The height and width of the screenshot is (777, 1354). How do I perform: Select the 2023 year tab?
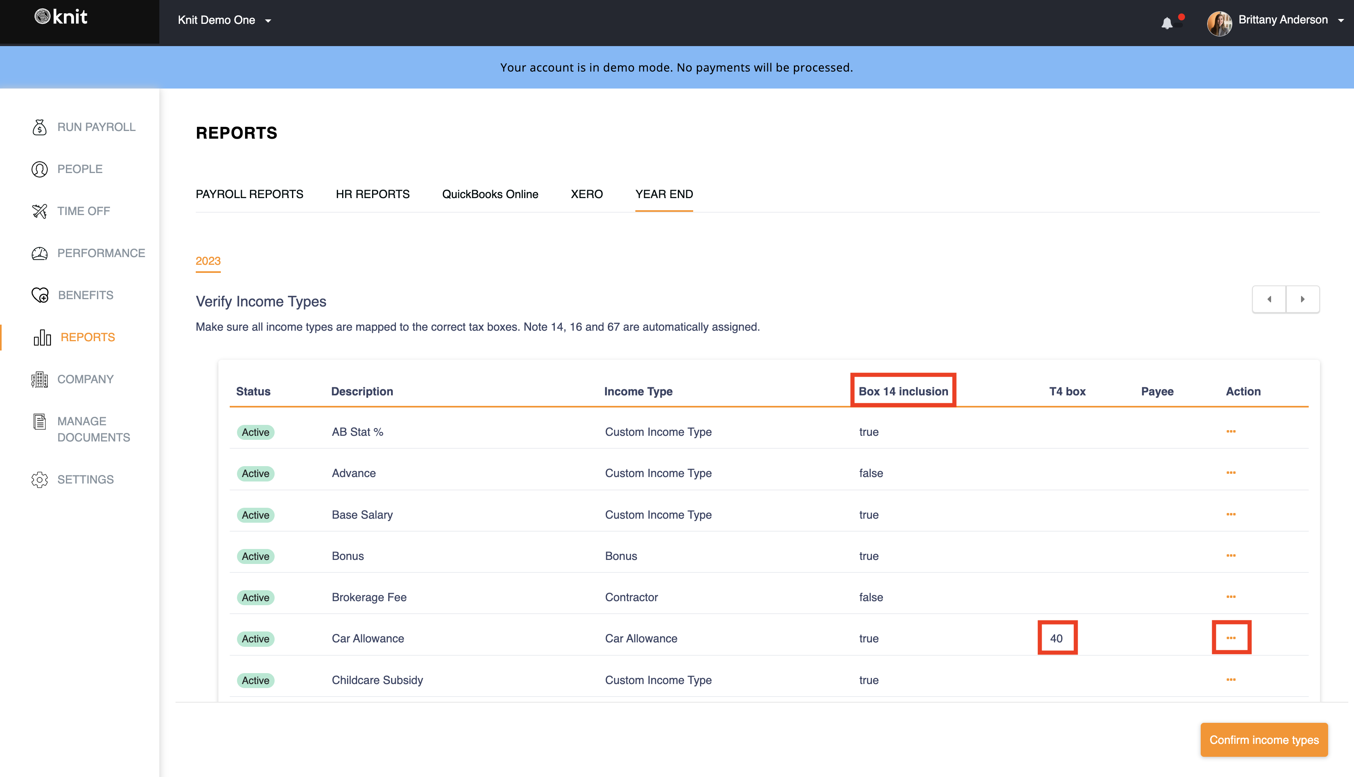coord(208,261)
